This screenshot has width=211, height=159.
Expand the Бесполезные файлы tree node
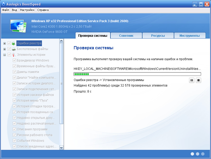tap(5, 49)
